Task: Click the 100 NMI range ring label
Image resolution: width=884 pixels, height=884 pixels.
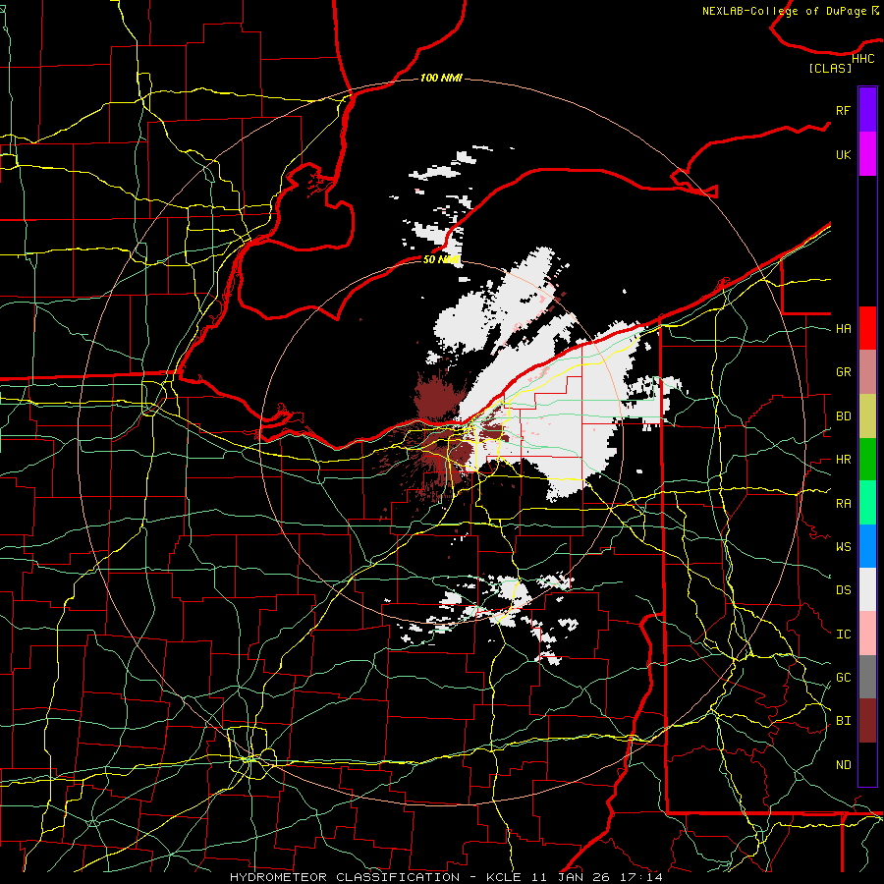Action: tap(441, 78)
